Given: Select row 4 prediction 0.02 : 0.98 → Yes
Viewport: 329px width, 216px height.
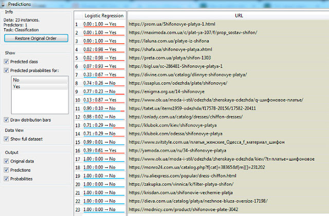Looking at the screenshot, I should [x=104, y=49].
